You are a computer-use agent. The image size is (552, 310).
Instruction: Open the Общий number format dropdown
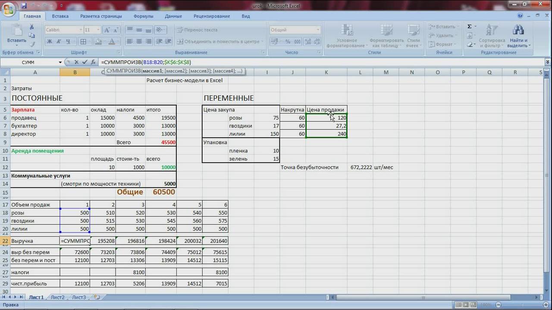coord(318,30)
